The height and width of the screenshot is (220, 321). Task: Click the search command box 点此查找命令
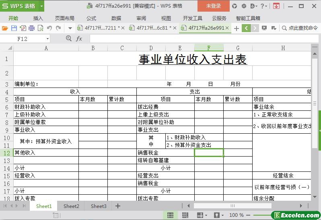(x=300, y=28)
